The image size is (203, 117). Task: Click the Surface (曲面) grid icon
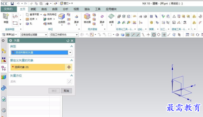pos(111,17)
